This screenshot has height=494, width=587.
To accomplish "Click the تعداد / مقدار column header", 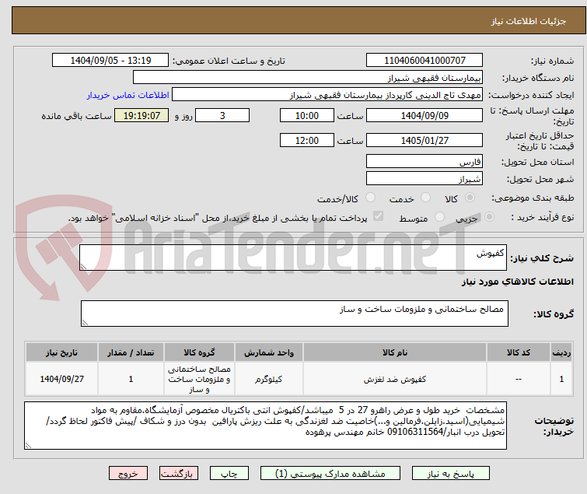I will click(131, 352).
